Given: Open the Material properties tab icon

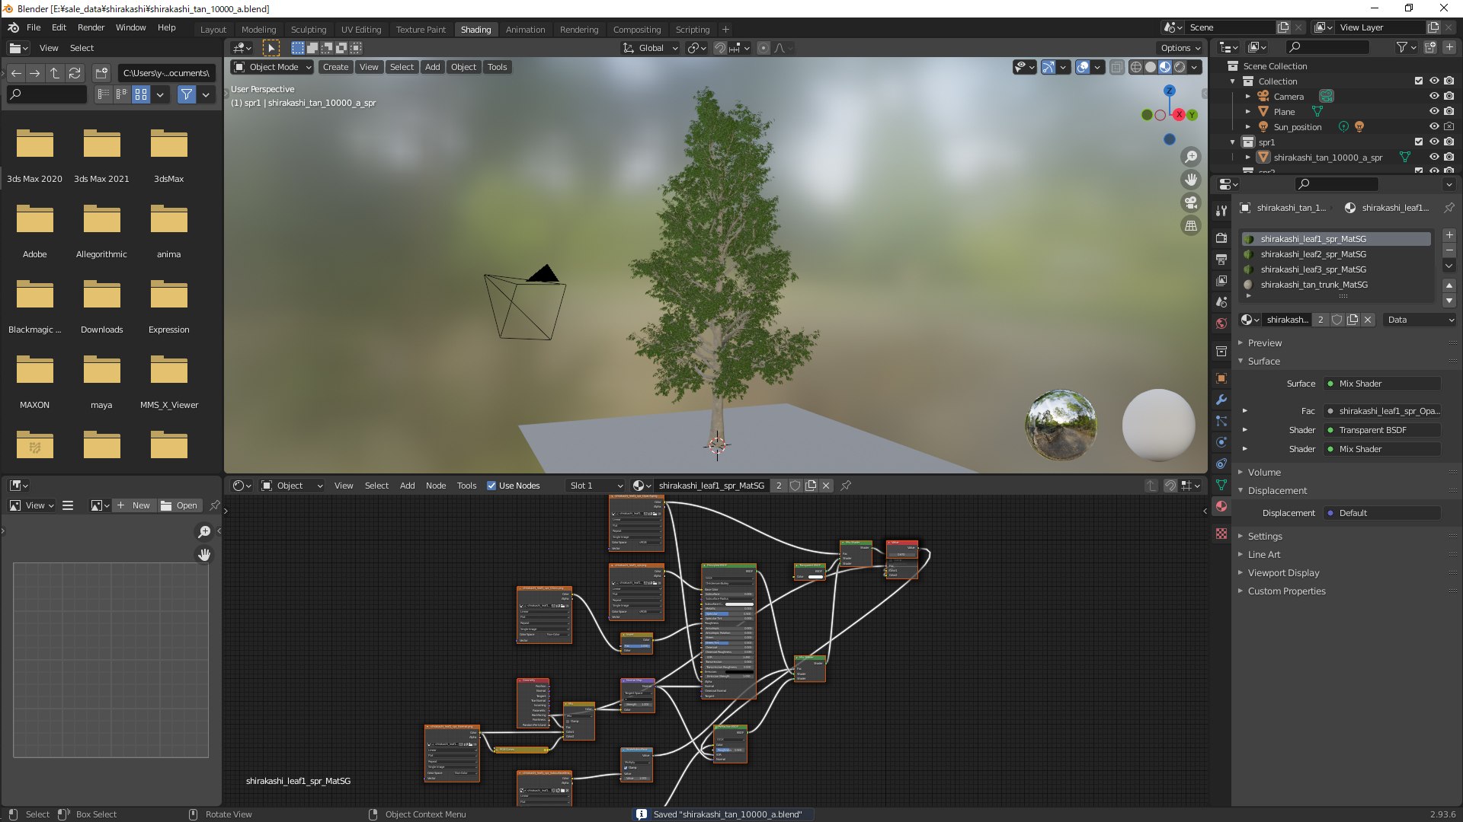Looking at the screenshot, I should point(1221,507).
